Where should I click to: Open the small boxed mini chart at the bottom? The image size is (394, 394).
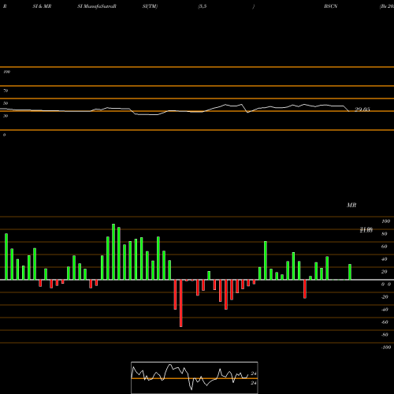coord(195,377)
